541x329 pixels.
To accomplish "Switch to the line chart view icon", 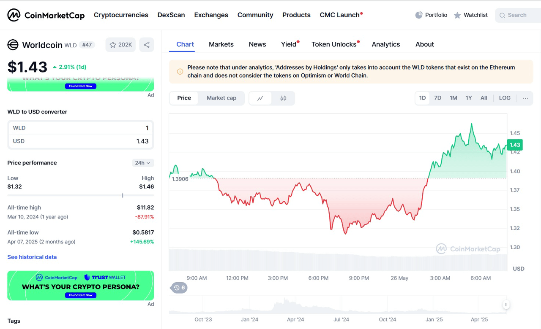I will [x=260, y=98].
